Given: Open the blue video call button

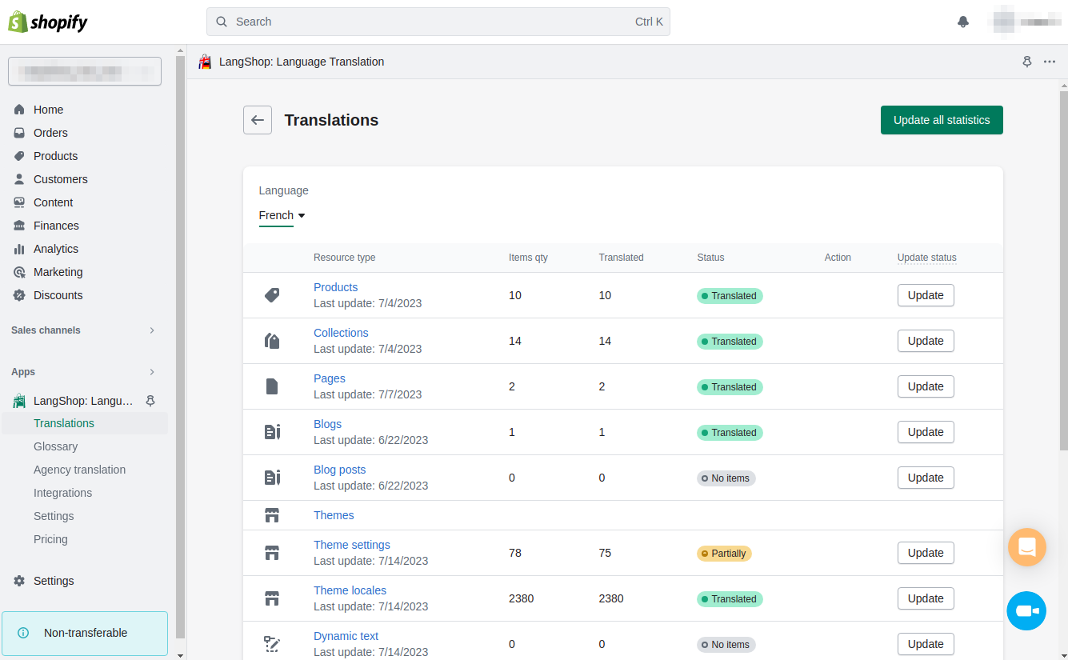Looking at the screenshot, I should pyautogui.click(x=1026, y=611).
